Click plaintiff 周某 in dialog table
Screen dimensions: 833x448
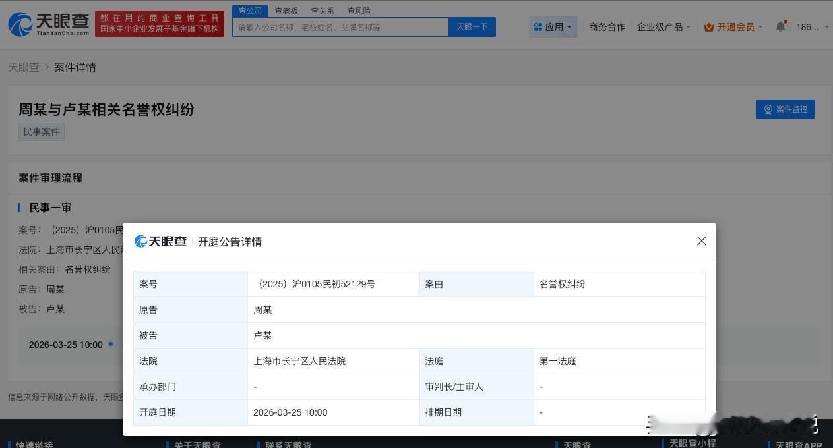click(x=262, y=310)
